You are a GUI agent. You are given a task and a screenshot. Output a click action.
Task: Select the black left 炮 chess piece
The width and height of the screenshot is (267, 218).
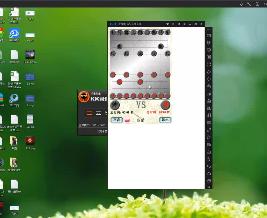point(120,46)
